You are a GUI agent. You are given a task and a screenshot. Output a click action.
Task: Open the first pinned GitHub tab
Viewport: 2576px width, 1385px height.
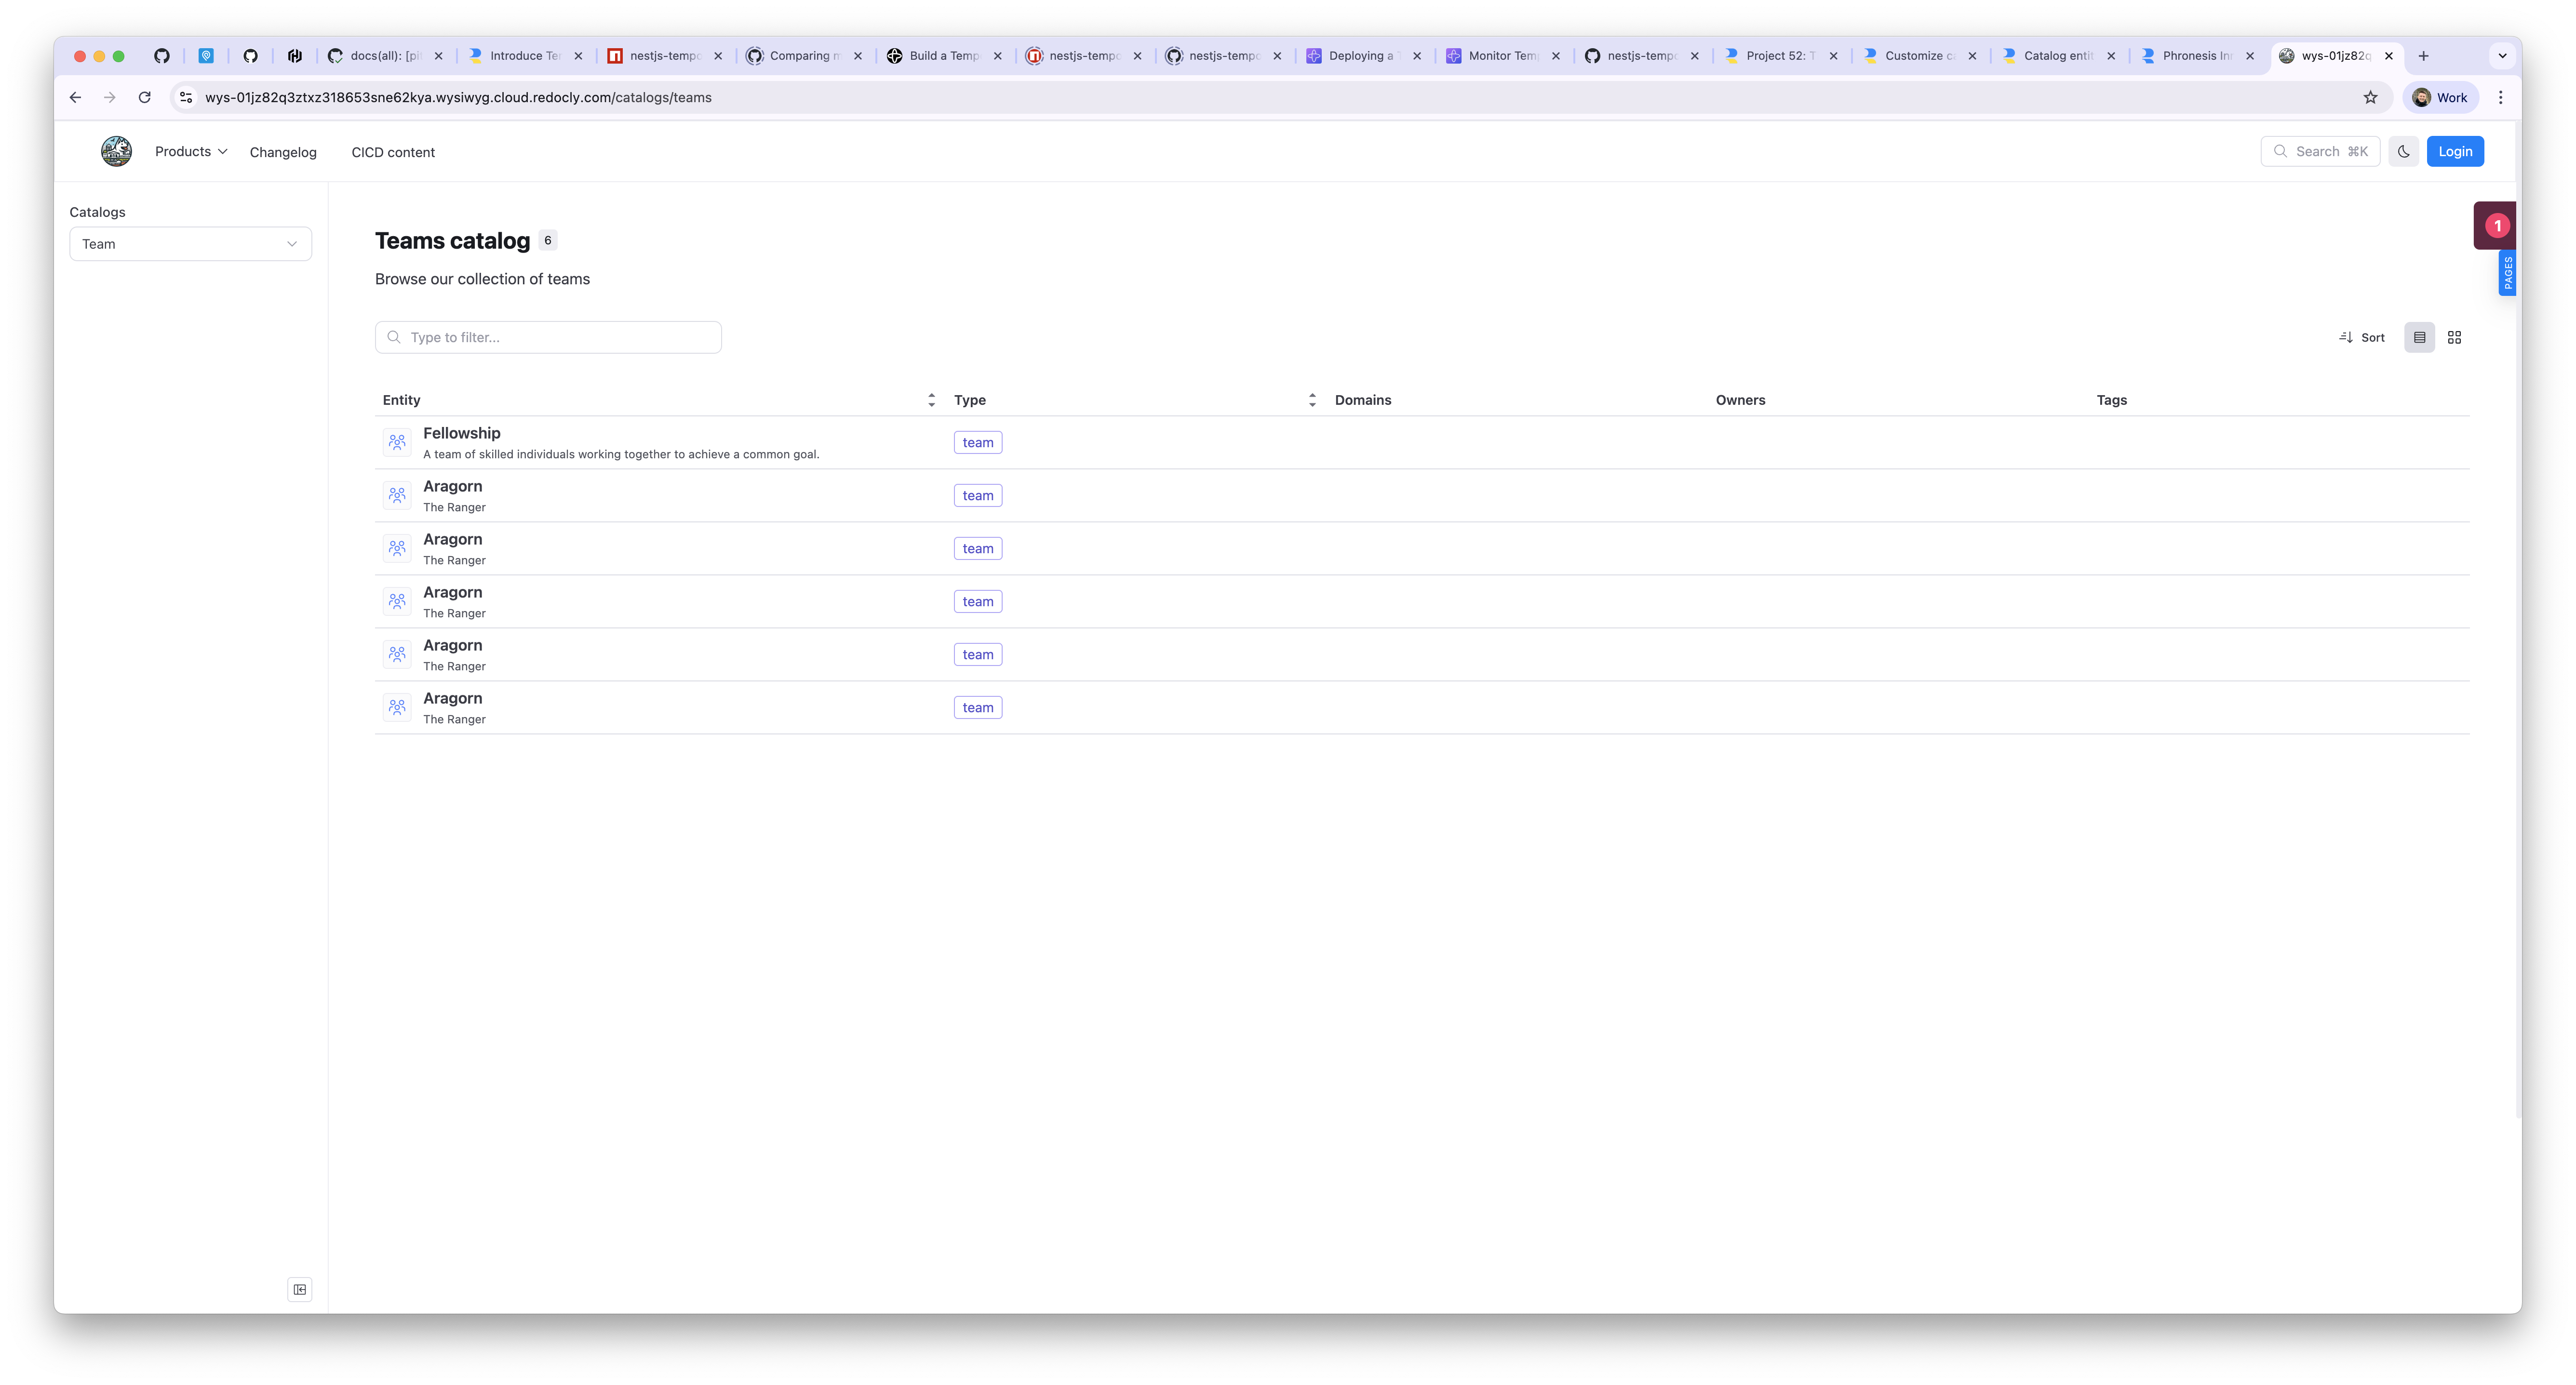(x=162, y=56)
